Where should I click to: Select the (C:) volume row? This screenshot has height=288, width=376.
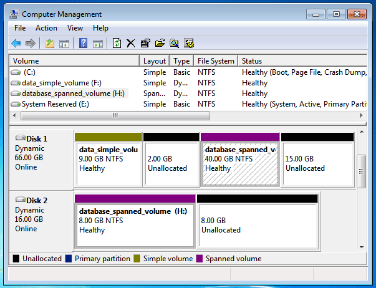(x=188, y=72)
